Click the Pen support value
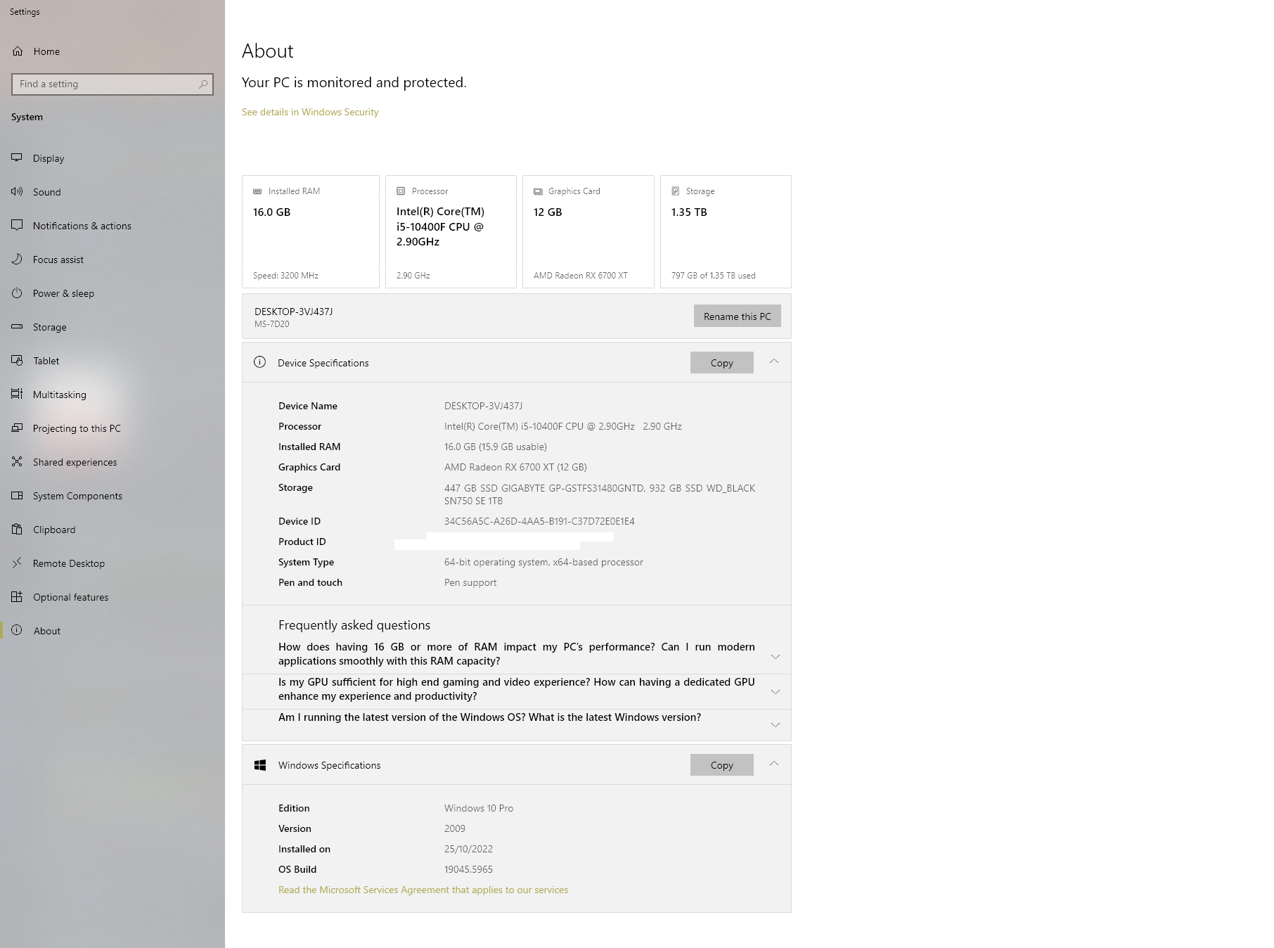The height and width of the screenshot is (948, 1274). pos(470,582)
